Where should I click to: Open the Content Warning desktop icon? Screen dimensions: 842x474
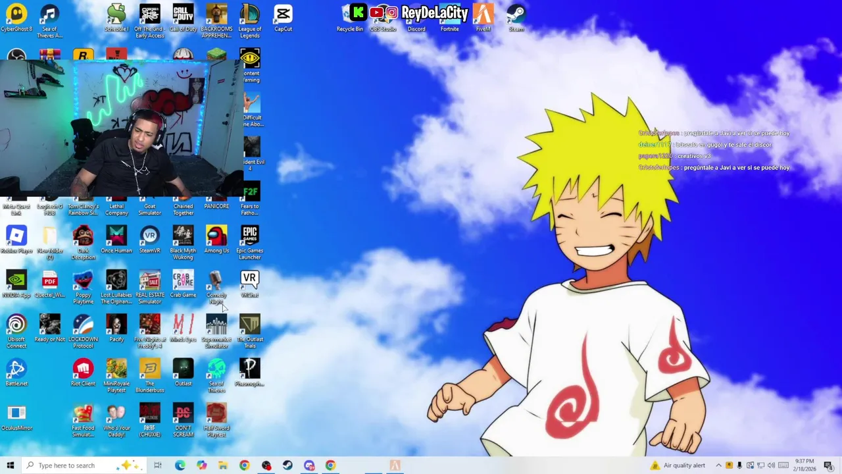tap(250, 66)
